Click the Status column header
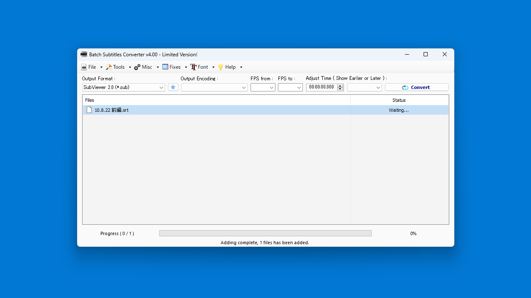The width and height of the screenshot is (531, 298). (399, 100)
